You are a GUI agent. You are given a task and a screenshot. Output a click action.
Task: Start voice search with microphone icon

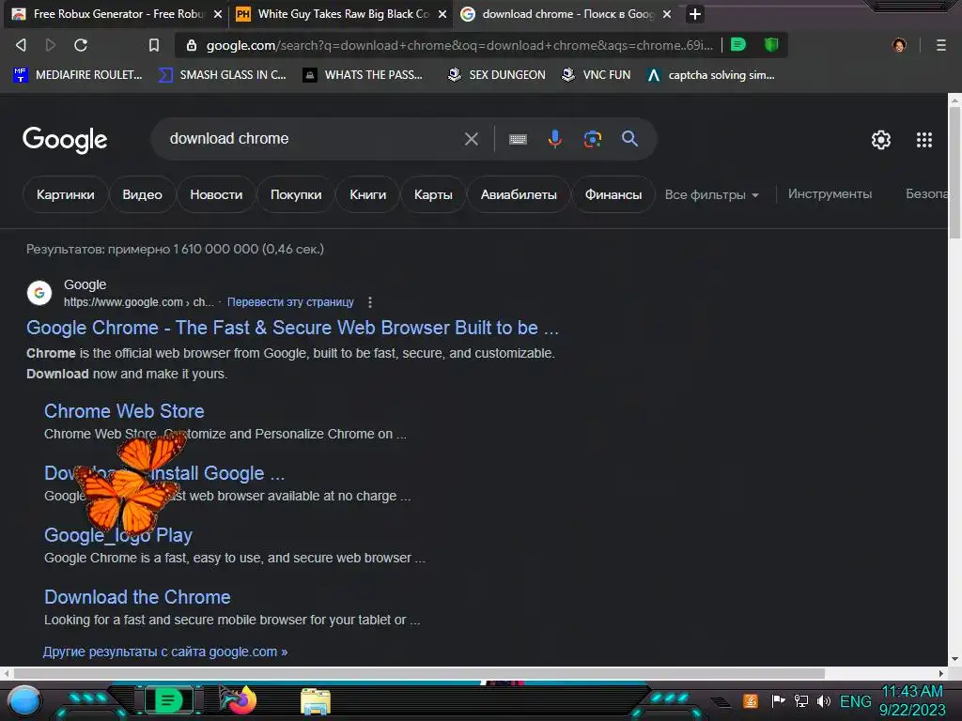click(554, 139)
